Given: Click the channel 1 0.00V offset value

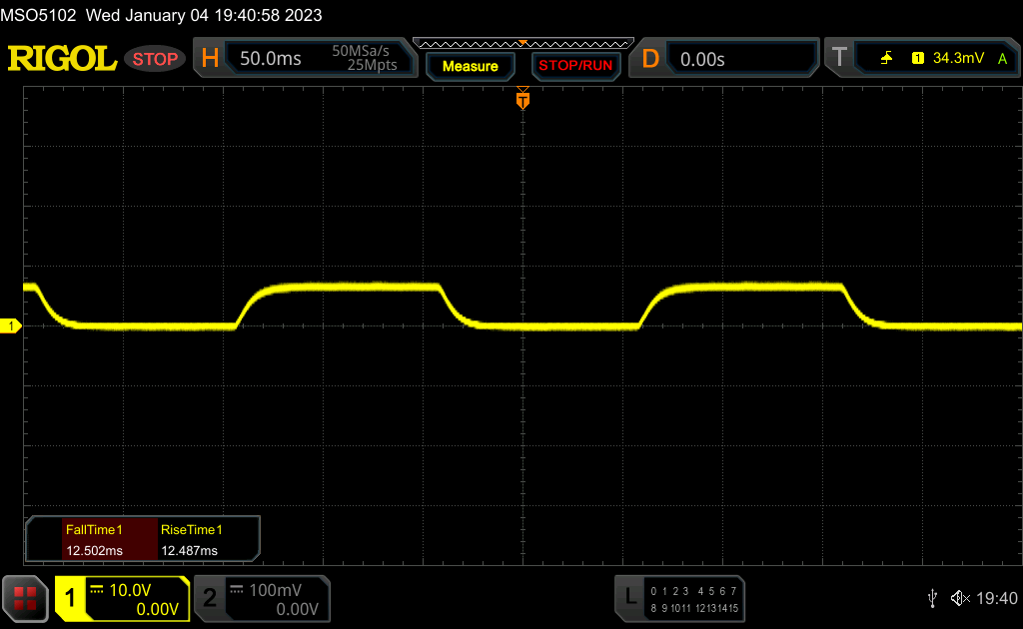Looking at the screenshot, I should point(157,609).
